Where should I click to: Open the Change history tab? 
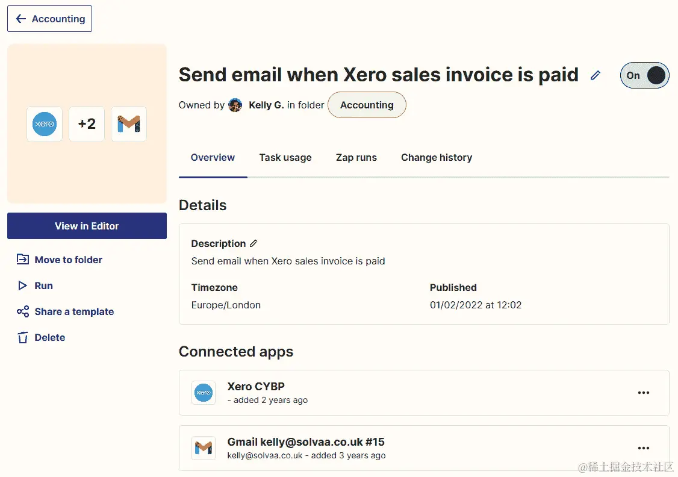tap(437, 157)
